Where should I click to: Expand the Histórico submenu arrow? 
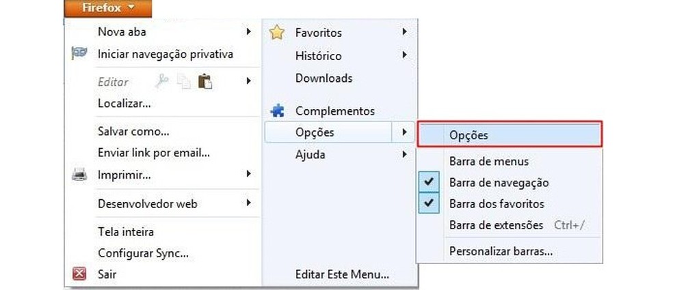point(405,55)
